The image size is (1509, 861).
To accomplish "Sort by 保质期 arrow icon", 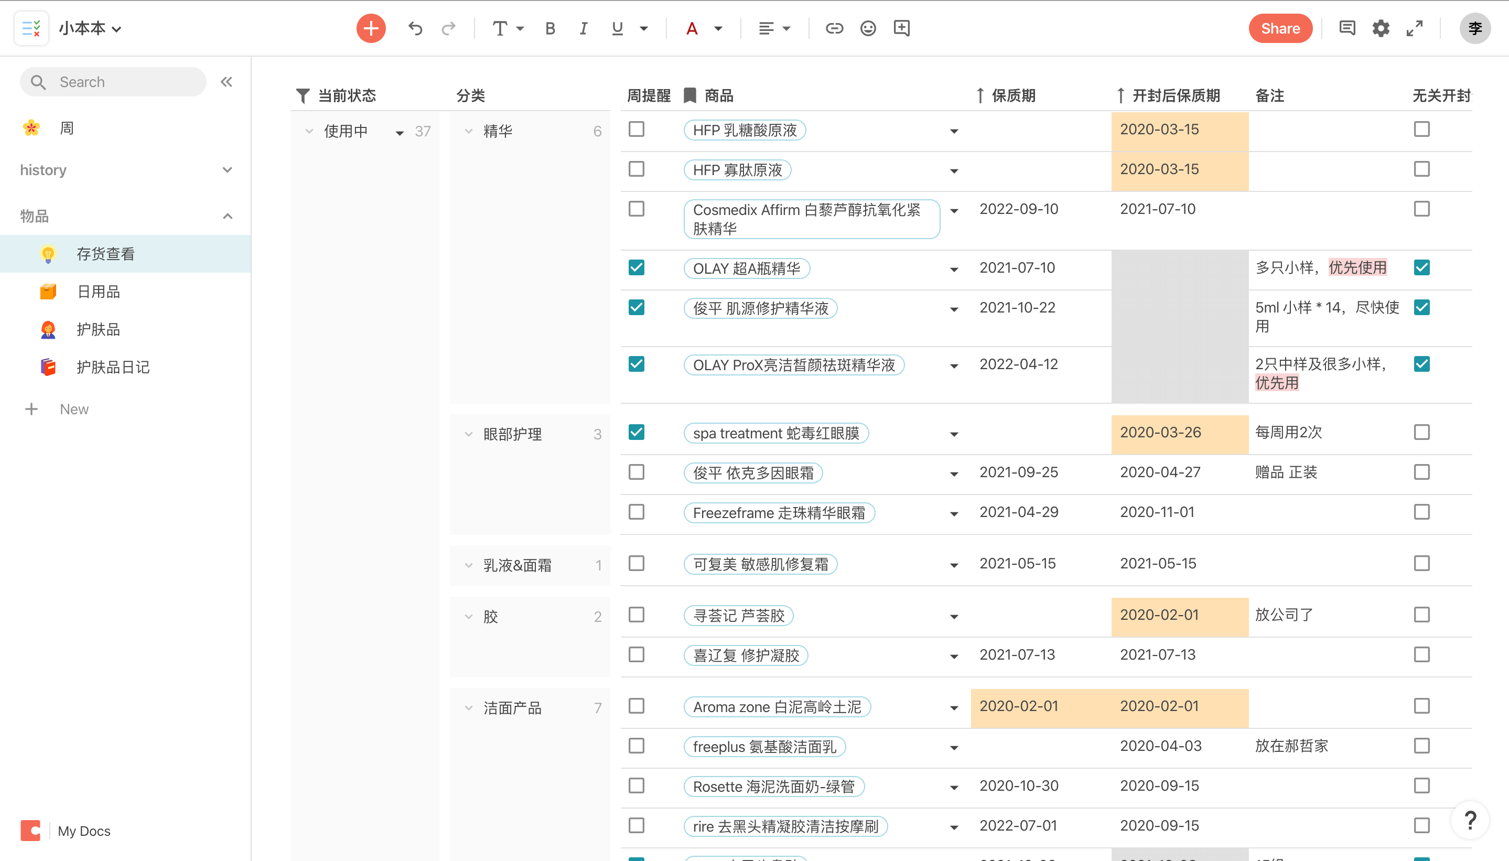I will [x=980, y=95].
